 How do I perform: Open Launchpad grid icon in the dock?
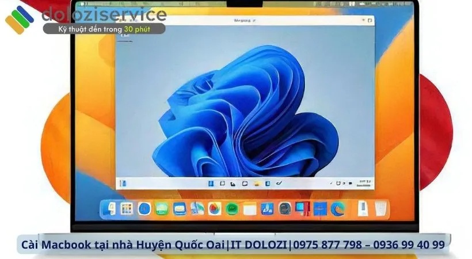pos(127,208)
